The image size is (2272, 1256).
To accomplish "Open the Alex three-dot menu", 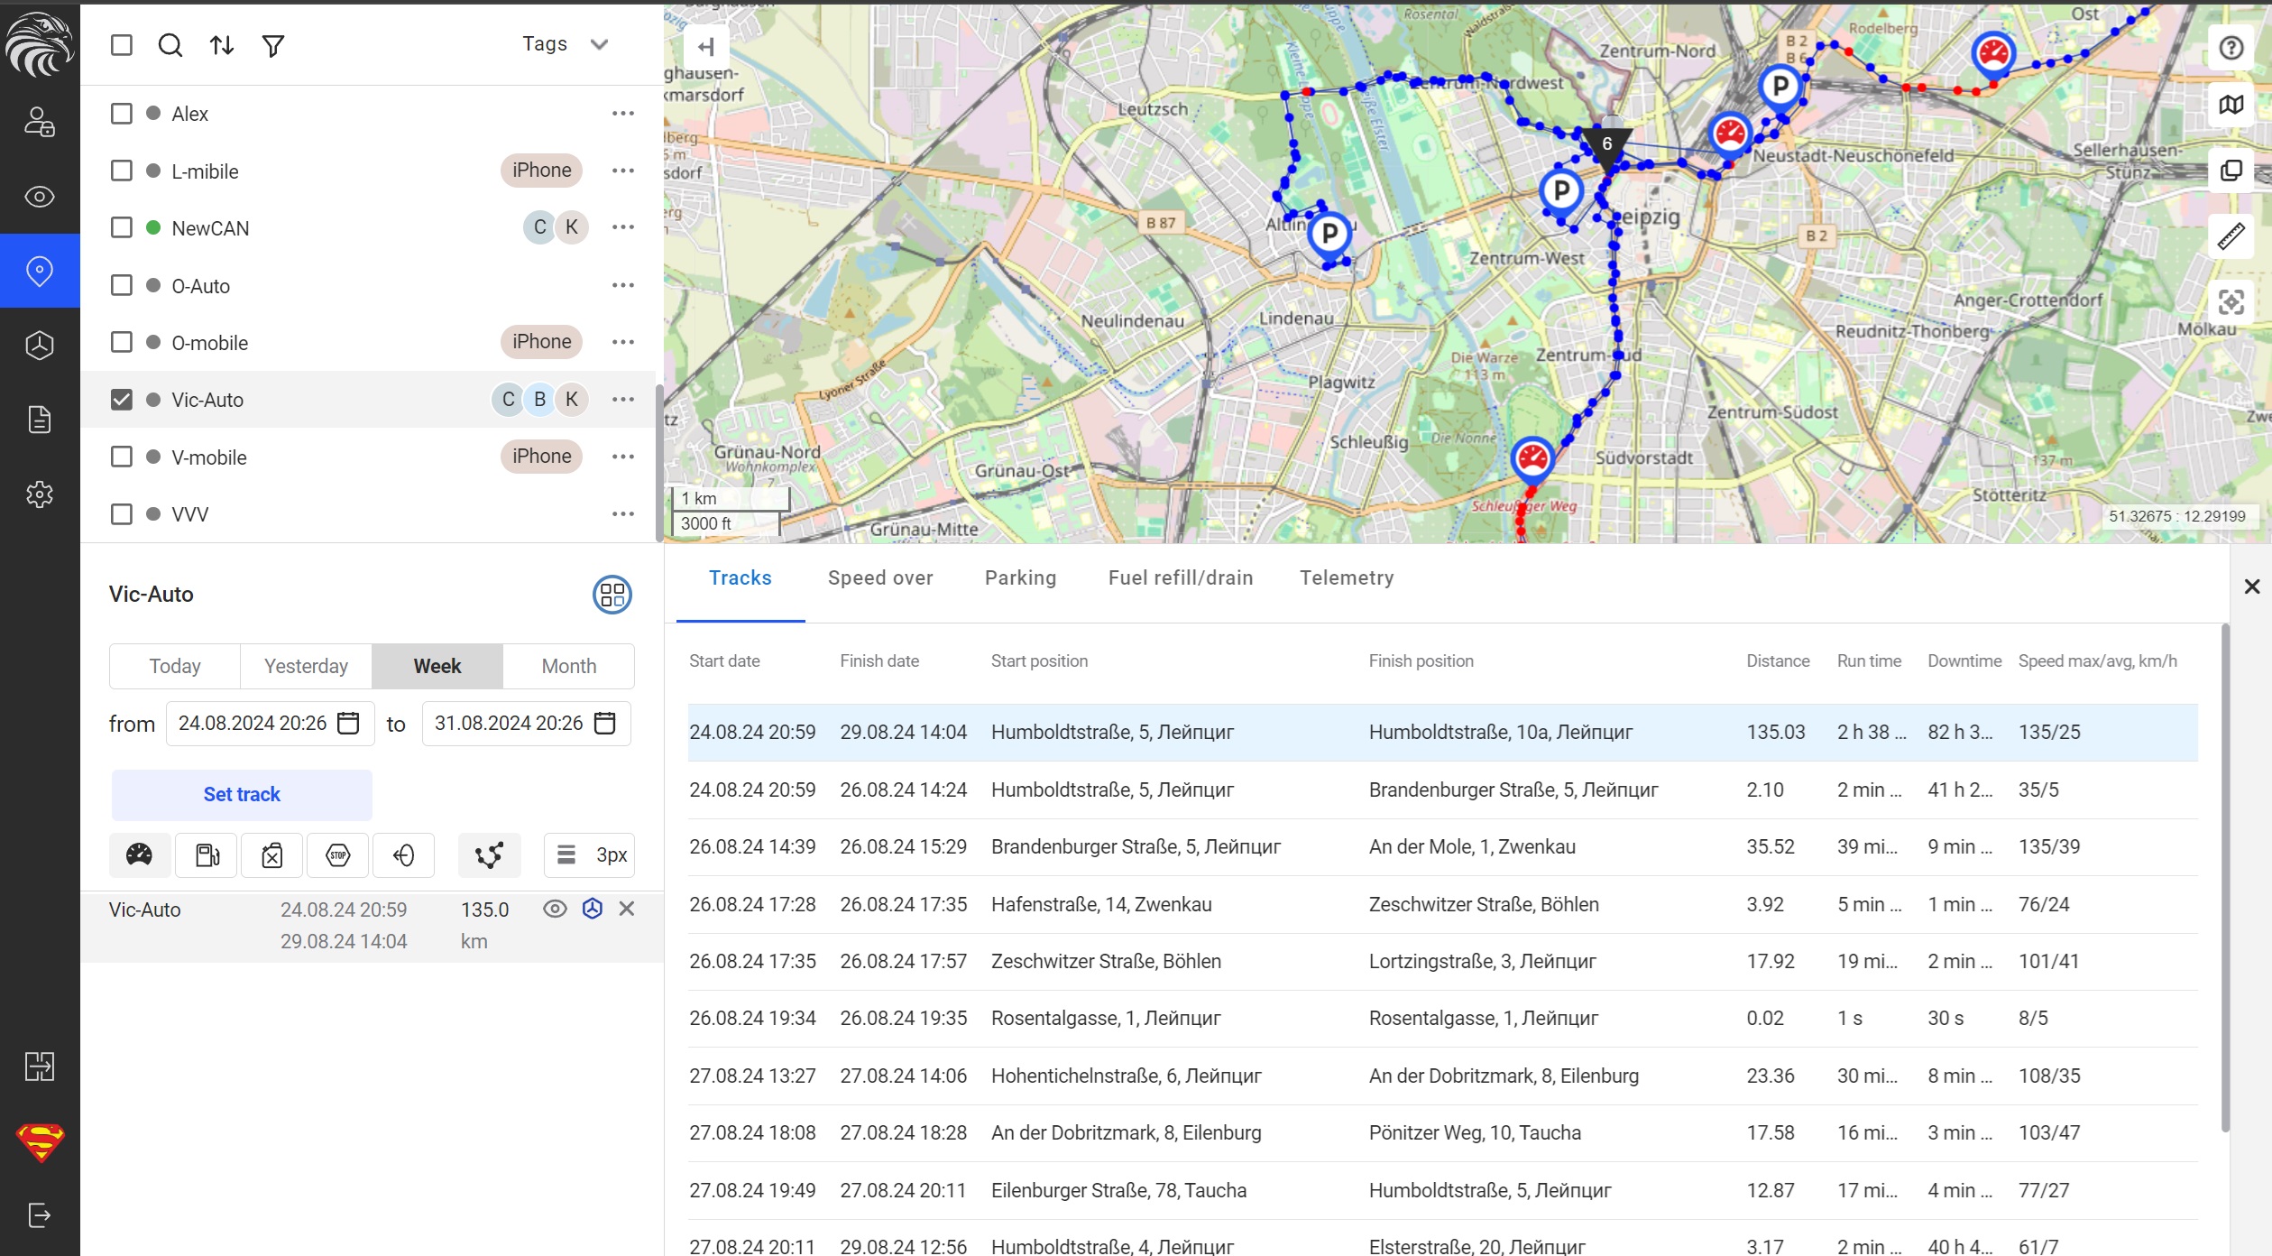I will click(x=623, y=114).
